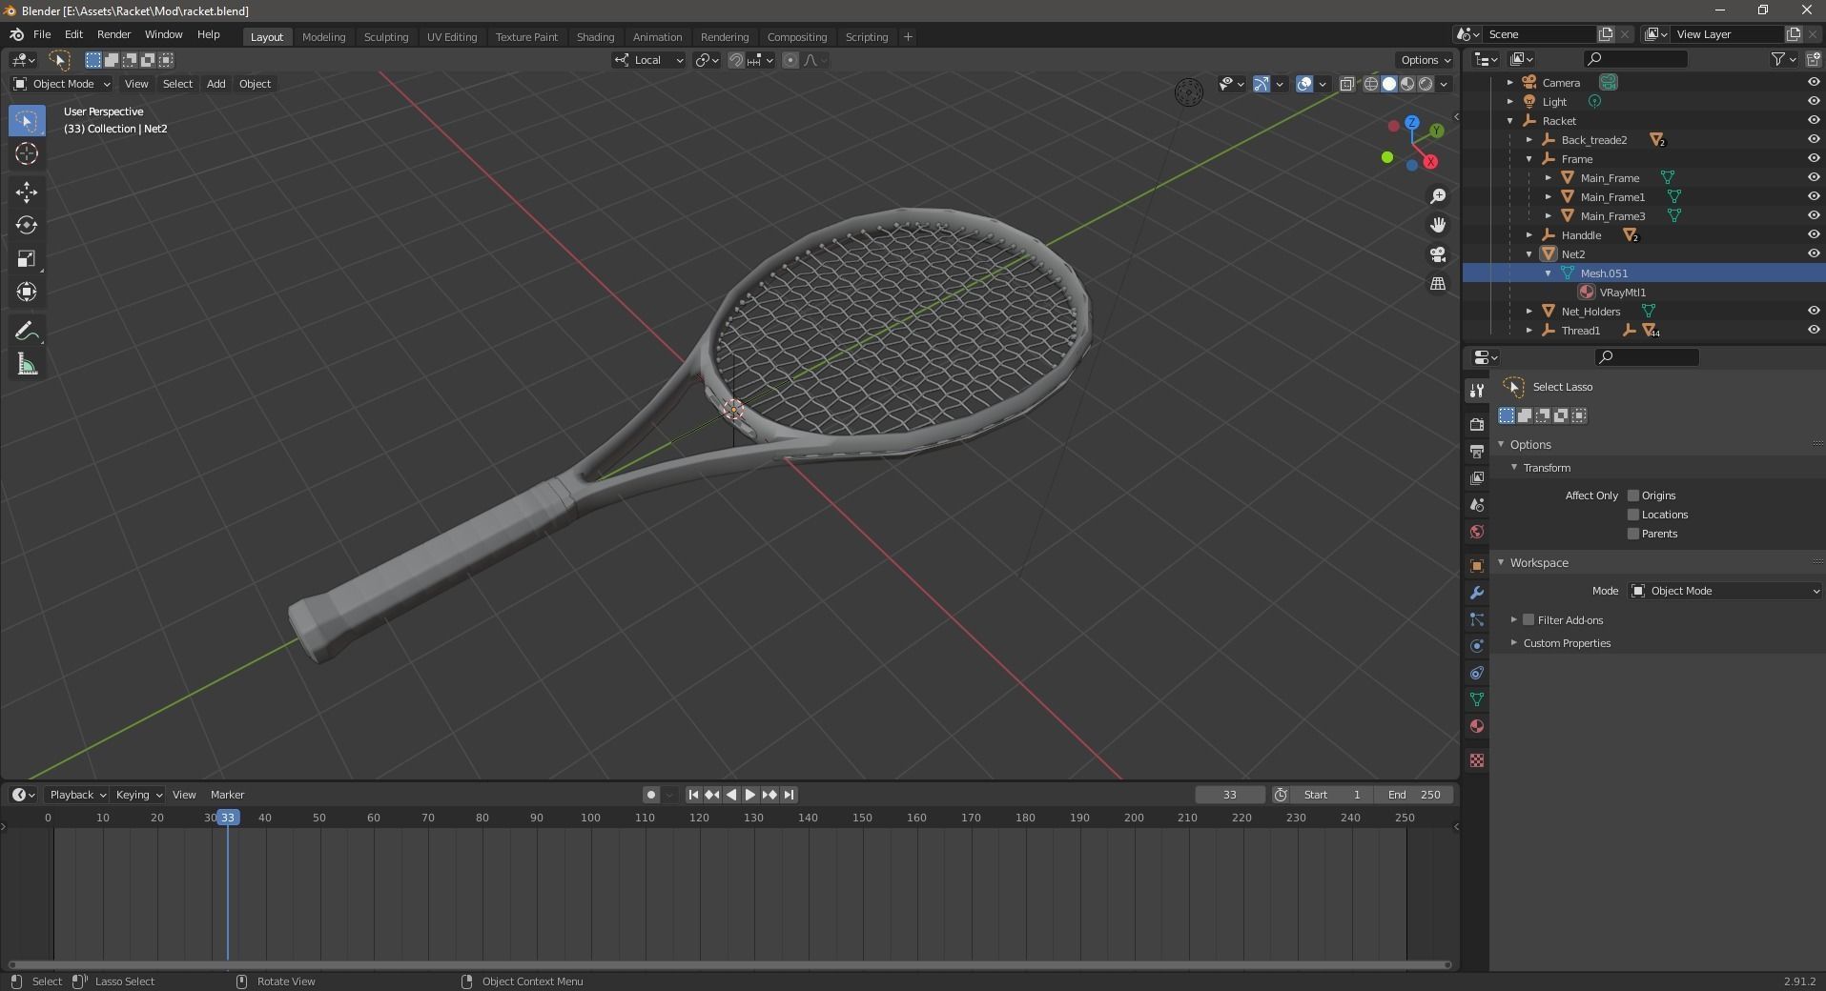Viewport: 1826px width, 991px height.
Task: Click the current frame field showing 33
Action: point(1230,795)
